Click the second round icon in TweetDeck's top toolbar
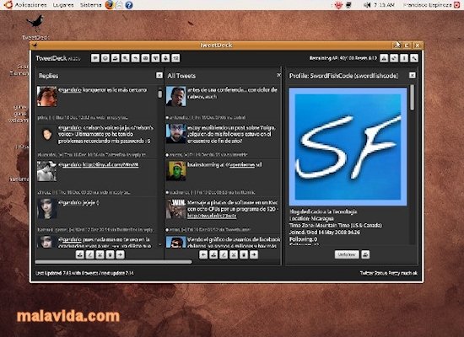The height and width of the screenshot is (337, 464). (x=105, y=58)
